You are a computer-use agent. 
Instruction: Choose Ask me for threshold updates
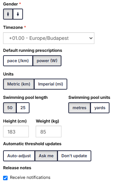point(46,156)
